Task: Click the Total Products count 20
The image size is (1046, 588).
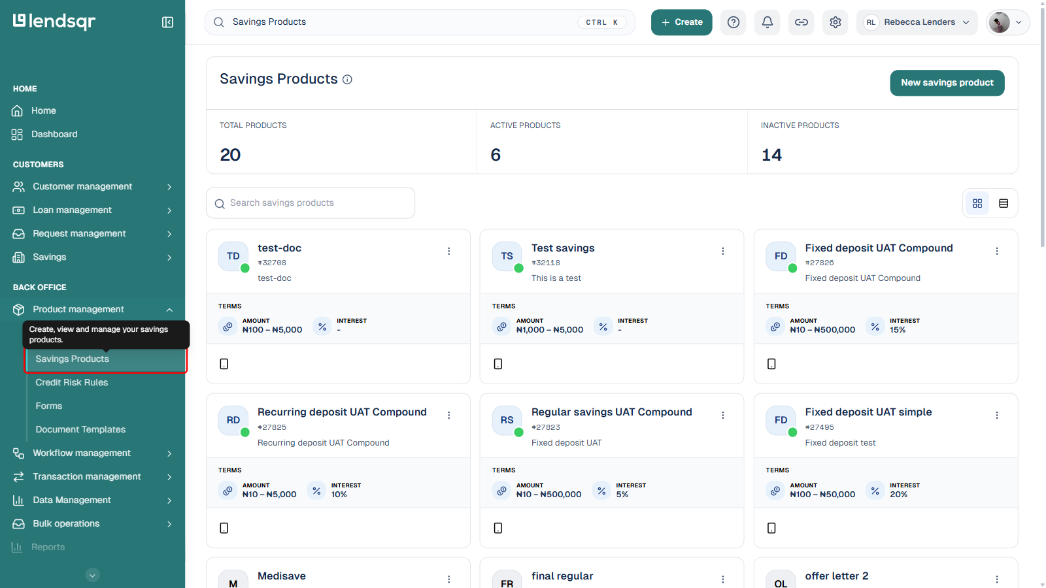Action: click(x=230, y=155)
